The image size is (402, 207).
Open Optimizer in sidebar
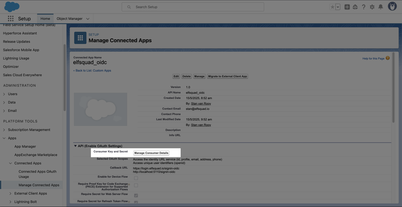[11, 67]
